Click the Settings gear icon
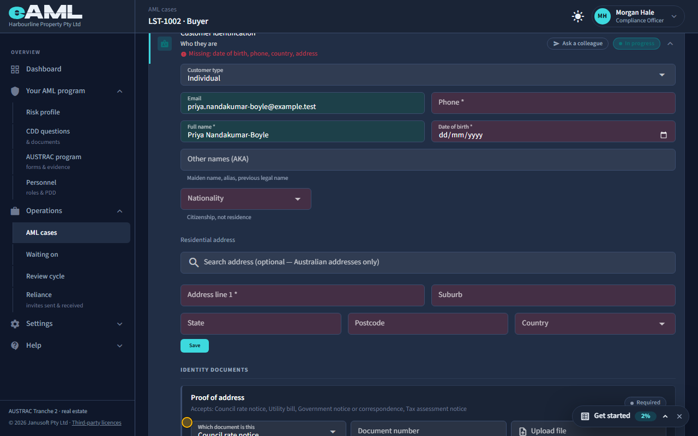The height and width of the screenshot is (436, 698). tap(15, 324)
